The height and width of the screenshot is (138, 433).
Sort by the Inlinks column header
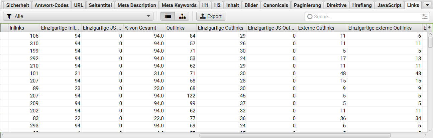coord(23,28)
